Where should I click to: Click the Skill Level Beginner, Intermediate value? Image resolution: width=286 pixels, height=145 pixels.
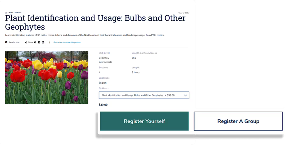(105, 60)
